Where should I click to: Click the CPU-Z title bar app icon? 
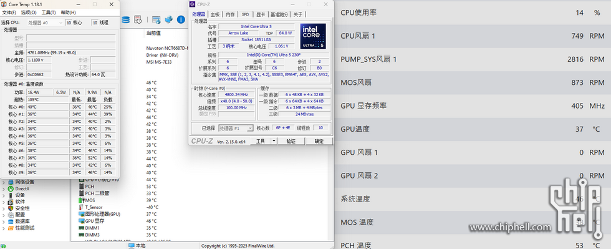coord(192,4)
